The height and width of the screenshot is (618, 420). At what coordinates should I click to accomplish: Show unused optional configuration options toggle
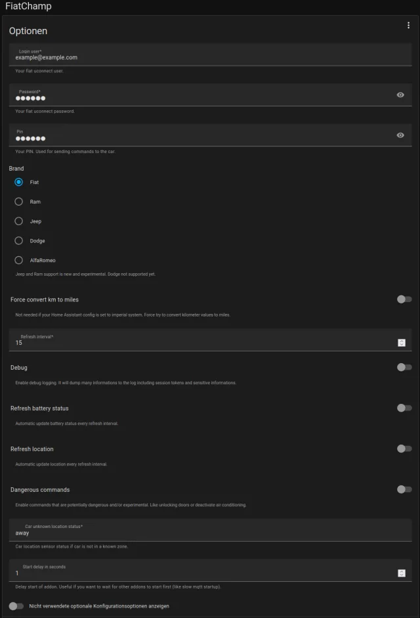(16, 606)
